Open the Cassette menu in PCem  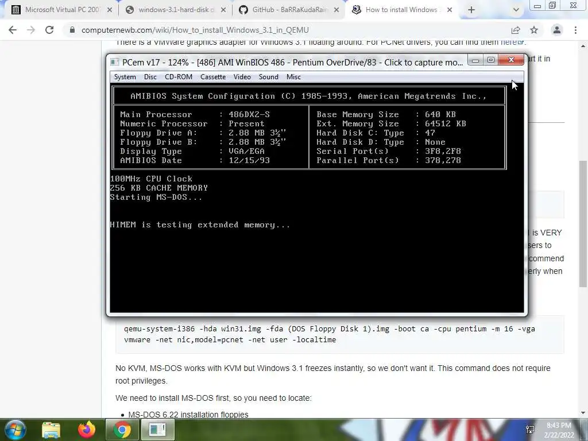(213, 77)
